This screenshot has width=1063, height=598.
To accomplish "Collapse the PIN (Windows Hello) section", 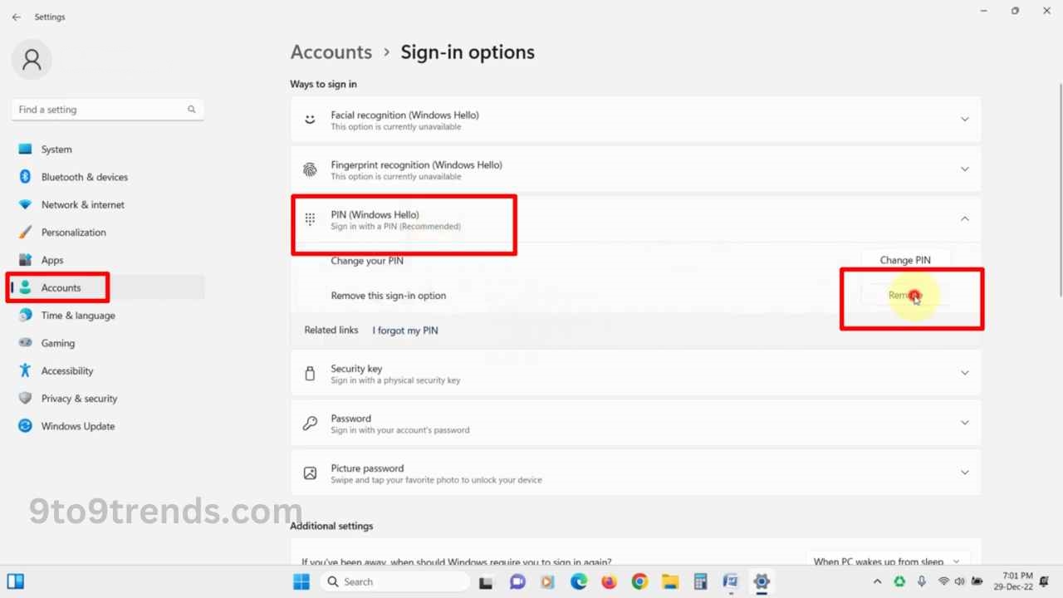I will 965,218.
